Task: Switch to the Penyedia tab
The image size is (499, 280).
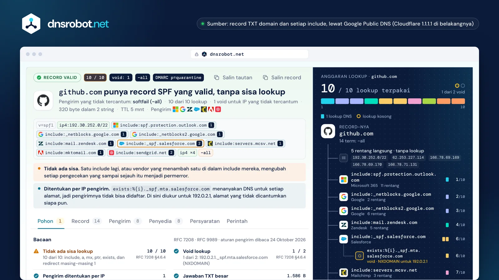Action: pyautogui.click(x=166, y=221)
